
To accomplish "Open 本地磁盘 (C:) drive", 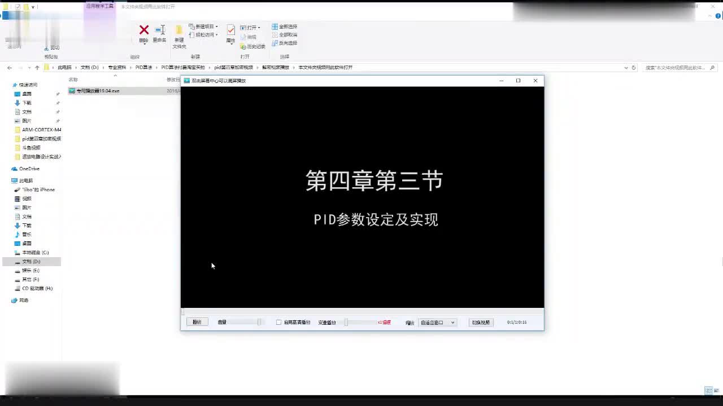I will [32, 253].
